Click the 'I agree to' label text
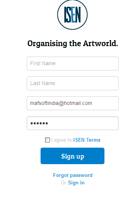 (62, 140)
